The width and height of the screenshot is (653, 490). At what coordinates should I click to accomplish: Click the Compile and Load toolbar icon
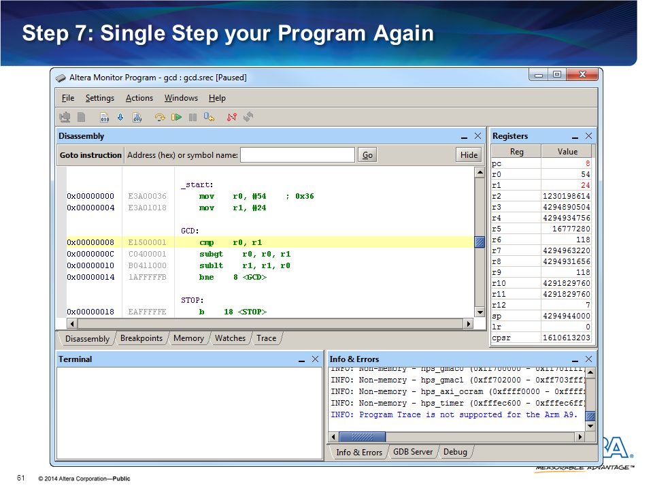pos(137,118)
